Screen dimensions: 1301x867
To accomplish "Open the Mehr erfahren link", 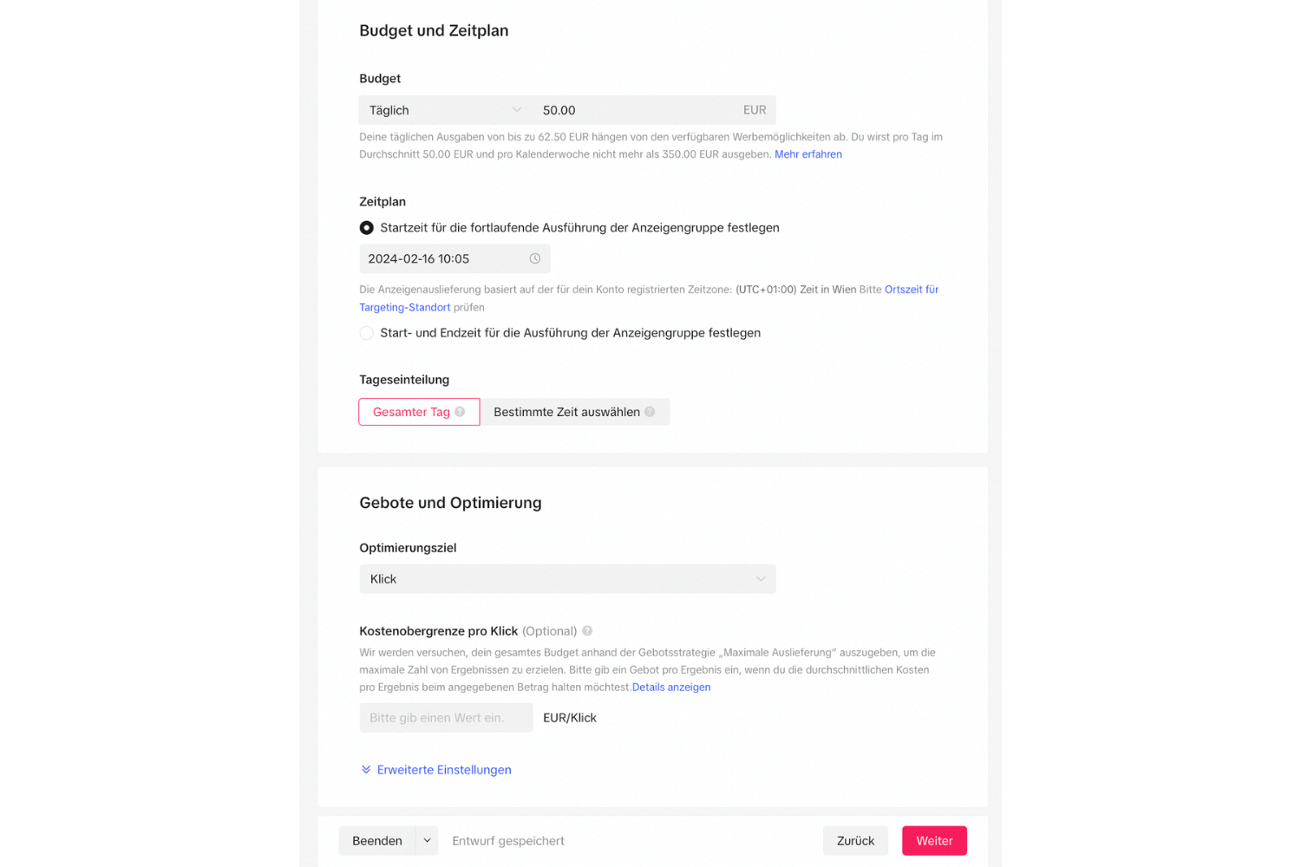I will click(808, 154).
